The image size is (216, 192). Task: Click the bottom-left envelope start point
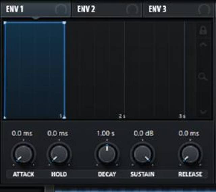pyautogui.click(x=5, y=118)
